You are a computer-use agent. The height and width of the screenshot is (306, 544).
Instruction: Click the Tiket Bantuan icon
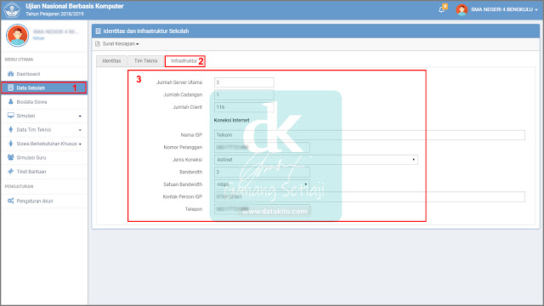coord(11,172)
